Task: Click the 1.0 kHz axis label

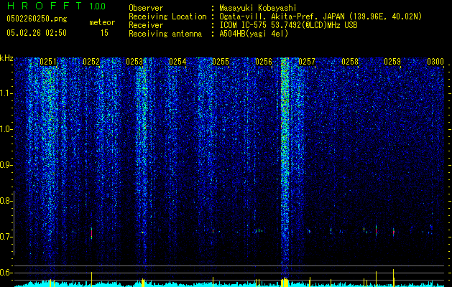Action: [x=6, y=129]
